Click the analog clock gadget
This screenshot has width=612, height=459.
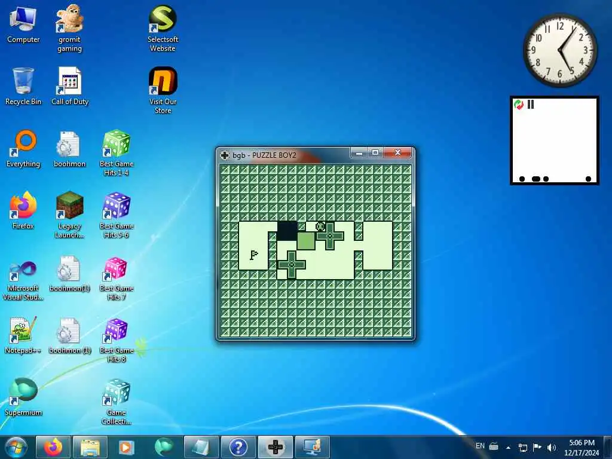pos(560,50)
